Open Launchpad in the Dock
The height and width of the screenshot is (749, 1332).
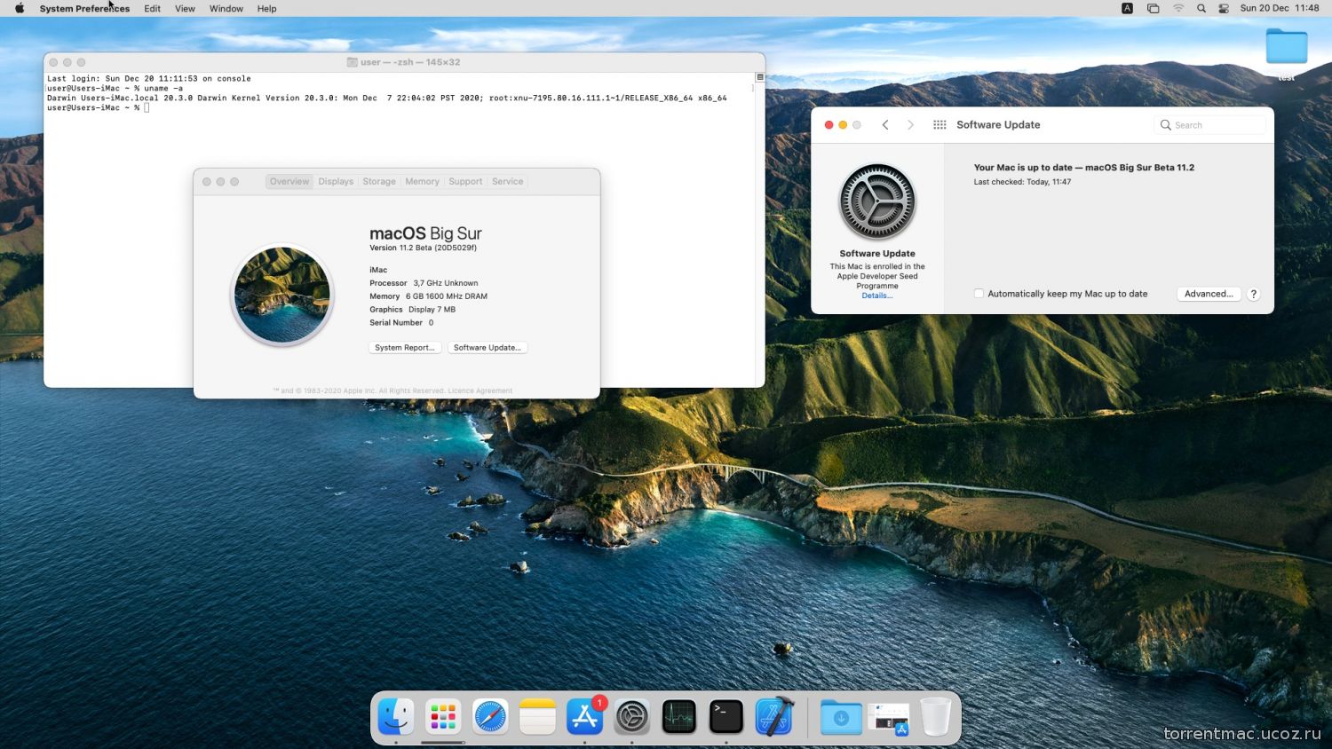(443, 717)
